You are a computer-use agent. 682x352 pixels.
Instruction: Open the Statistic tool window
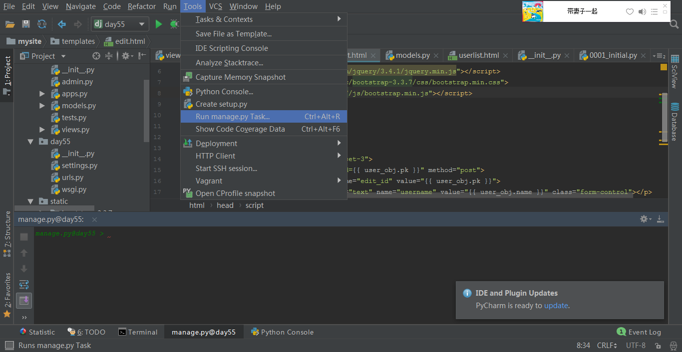(37, 332)
